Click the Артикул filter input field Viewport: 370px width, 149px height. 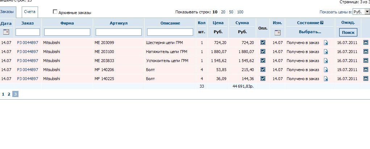pos(119,32)
